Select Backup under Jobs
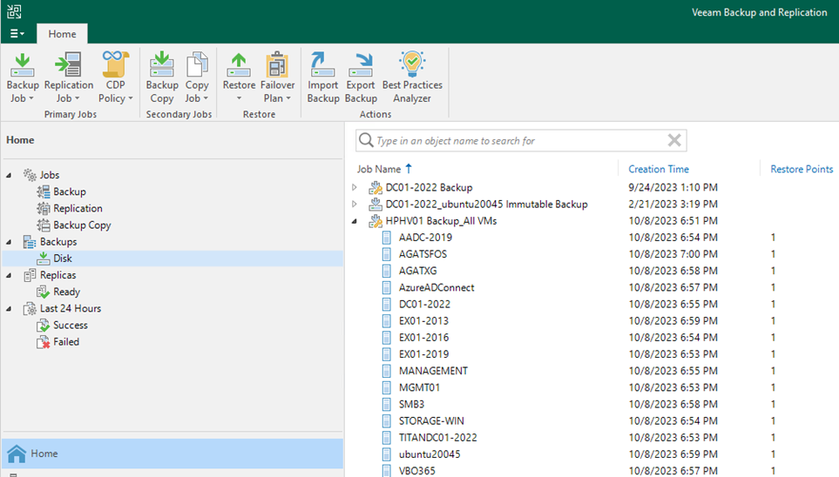The image size is (839, 477). pyautogui.click(x=69, y=191)
